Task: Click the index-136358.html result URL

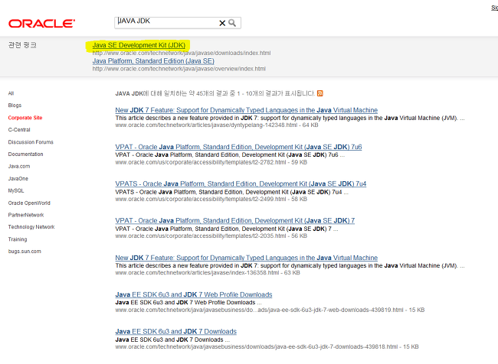Action: tap(197, 273)
